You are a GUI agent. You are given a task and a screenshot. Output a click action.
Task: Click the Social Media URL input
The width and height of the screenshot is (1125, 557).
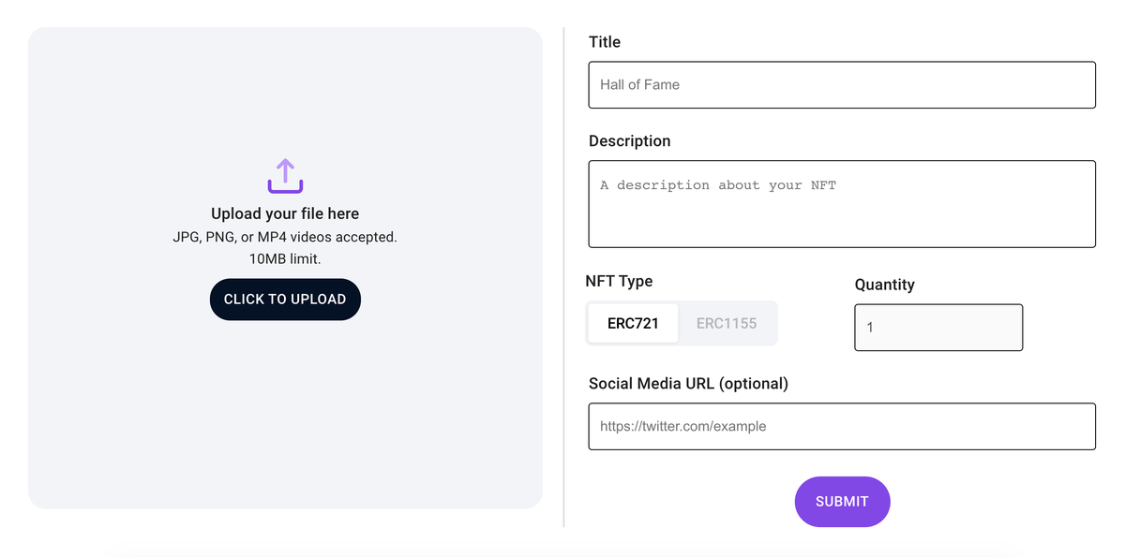click(x=842, y=426)
